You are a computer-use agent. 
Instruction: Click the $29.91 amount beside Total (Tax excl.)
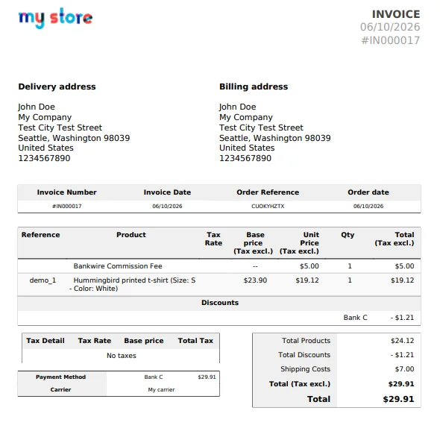(401, 384)
